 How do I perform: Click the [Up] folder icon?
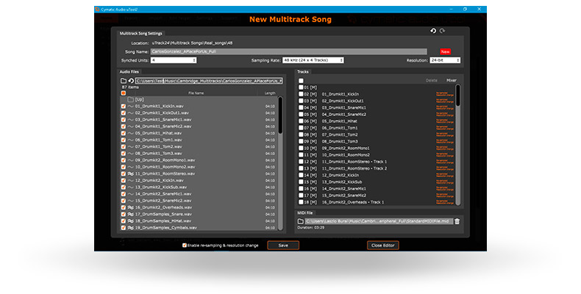click(130, 100)
